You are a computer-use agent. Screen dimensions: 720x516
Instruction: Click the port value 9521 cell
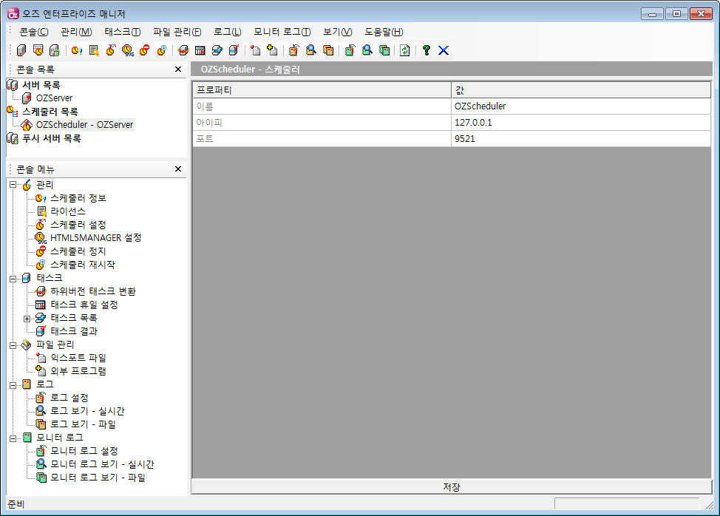click(581, 139)
